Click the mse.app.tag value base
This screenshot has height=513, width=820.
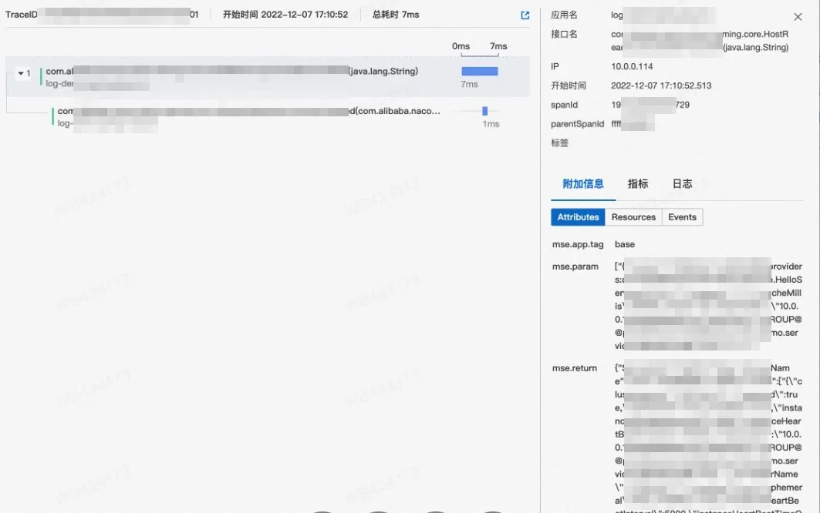[x=624, y=244]
